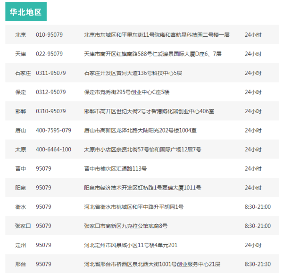Click phone number 010-95079
The image size is (283, 273).
pyautogui.click(x=49, y=34)
